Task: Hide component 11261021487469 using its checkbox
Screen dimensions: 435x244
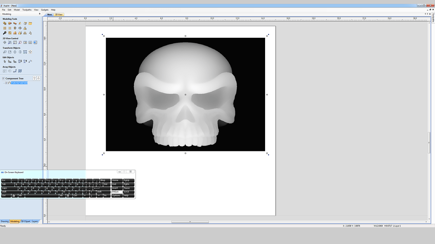Action: point(6,83)
